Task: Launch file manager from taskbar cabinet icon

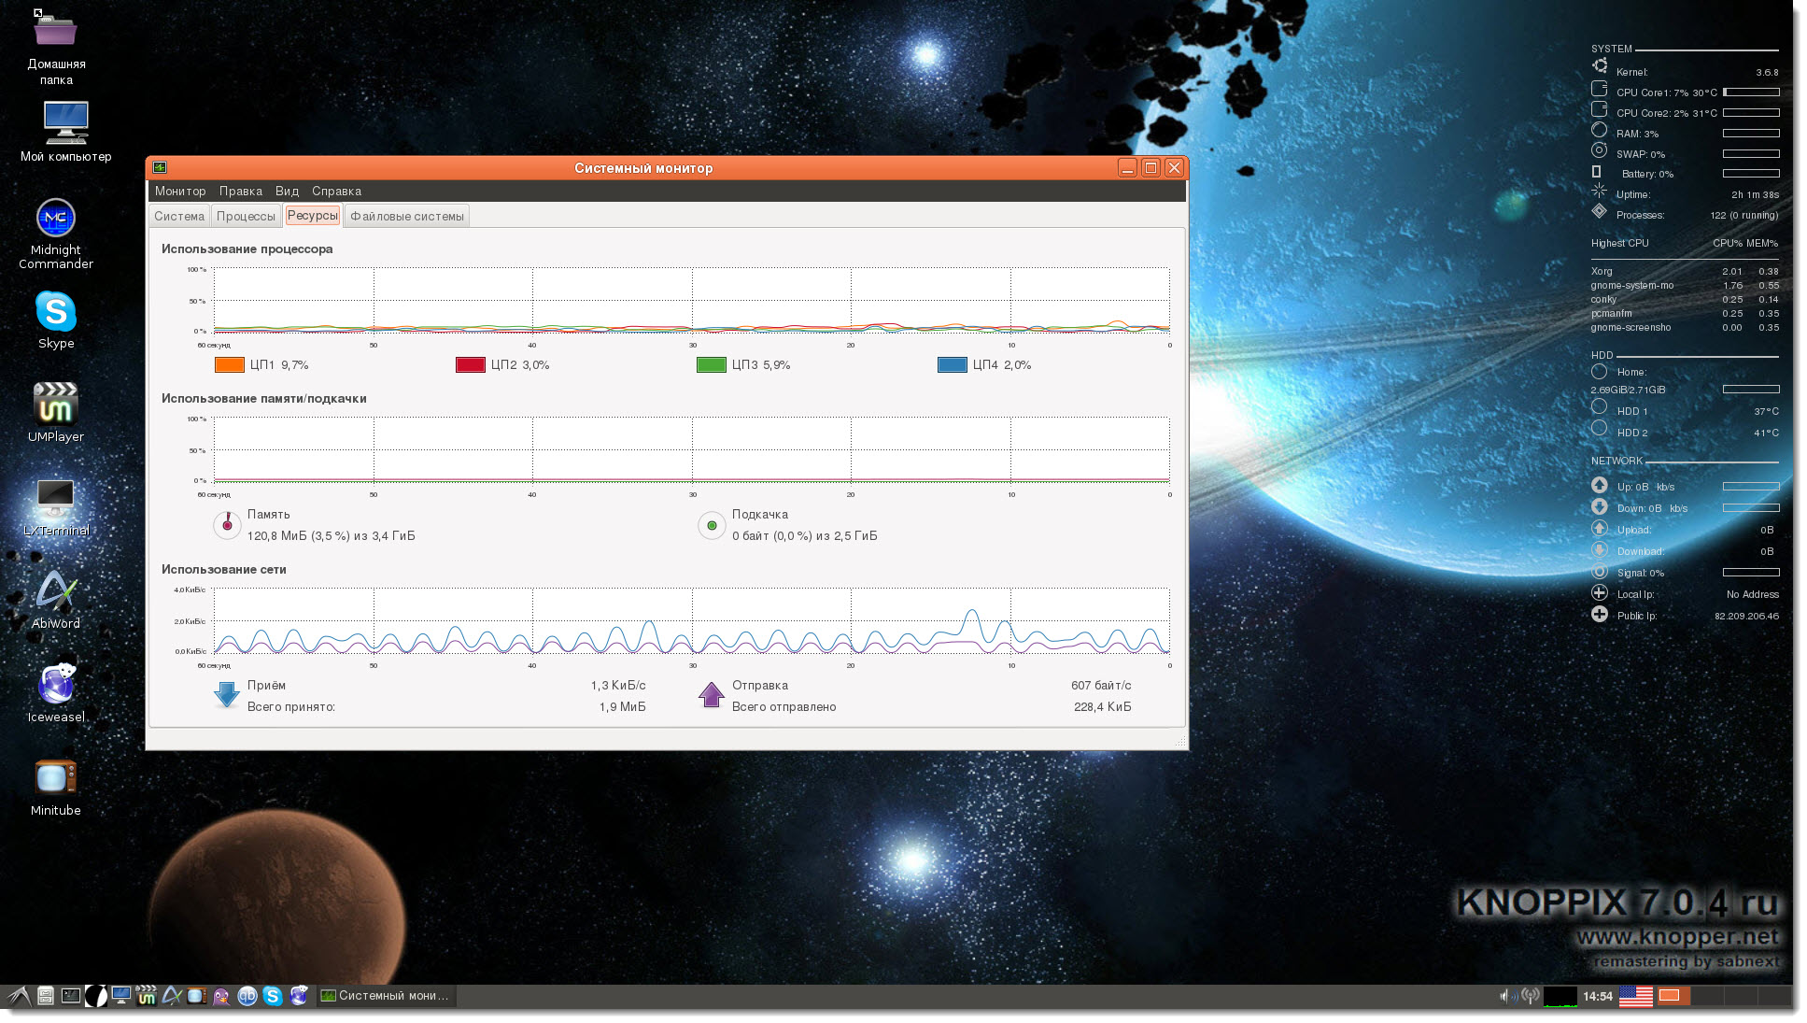Action: click(45, 996)
